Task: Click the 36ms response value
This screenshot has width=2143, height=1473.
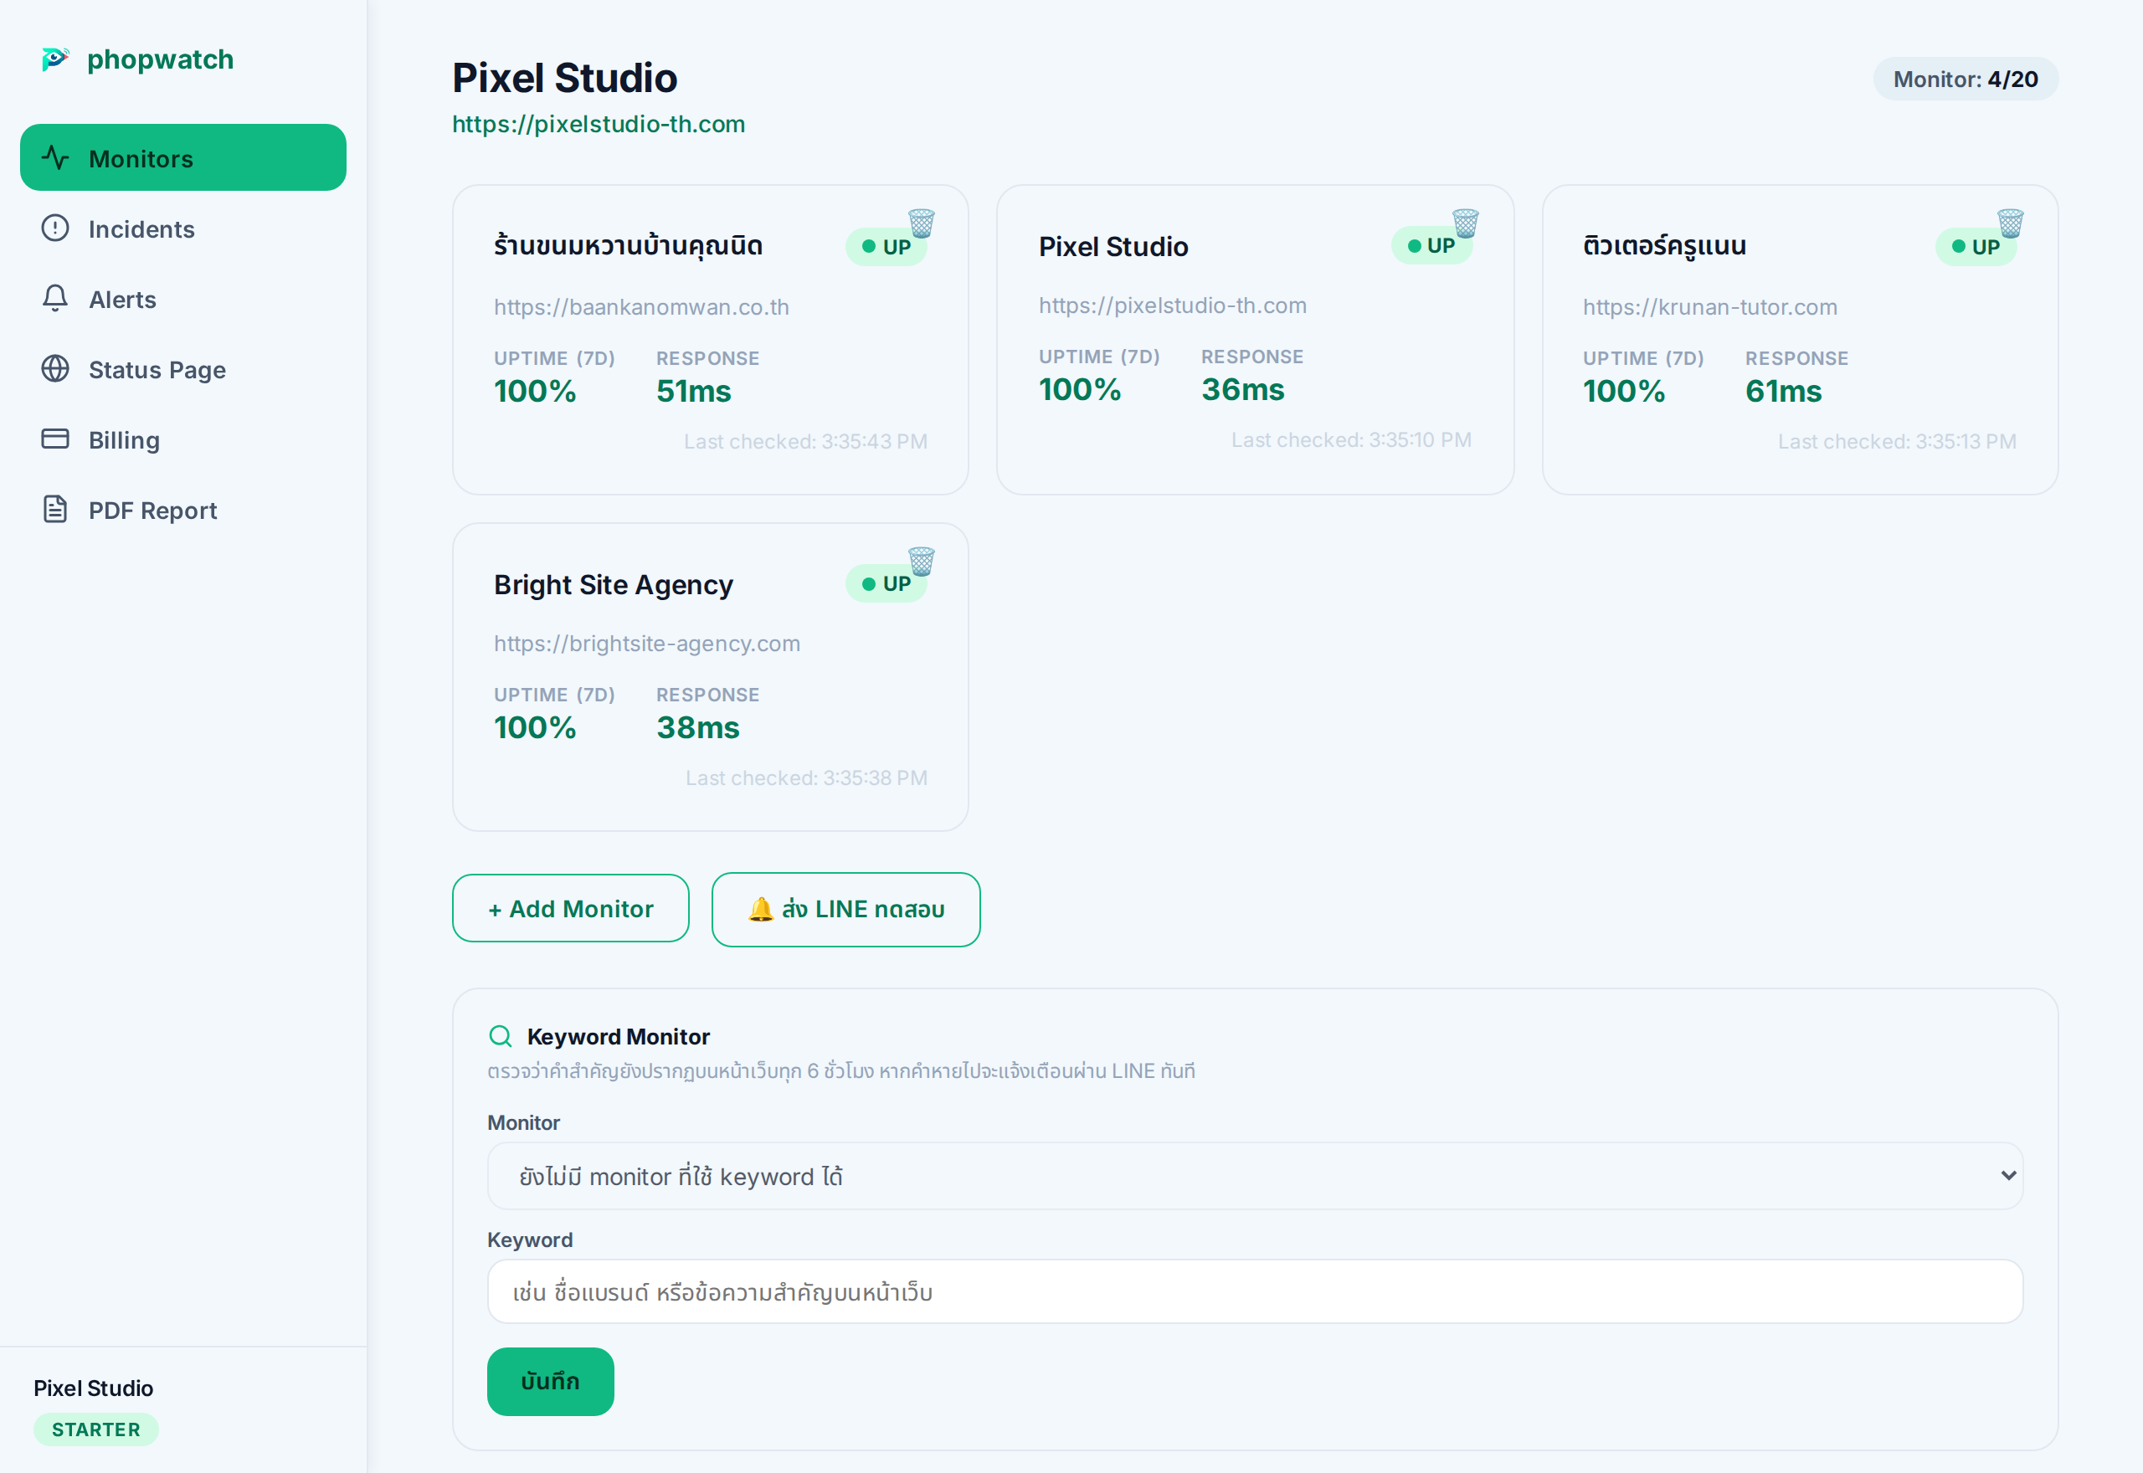Action: (x=1242, y=389)
